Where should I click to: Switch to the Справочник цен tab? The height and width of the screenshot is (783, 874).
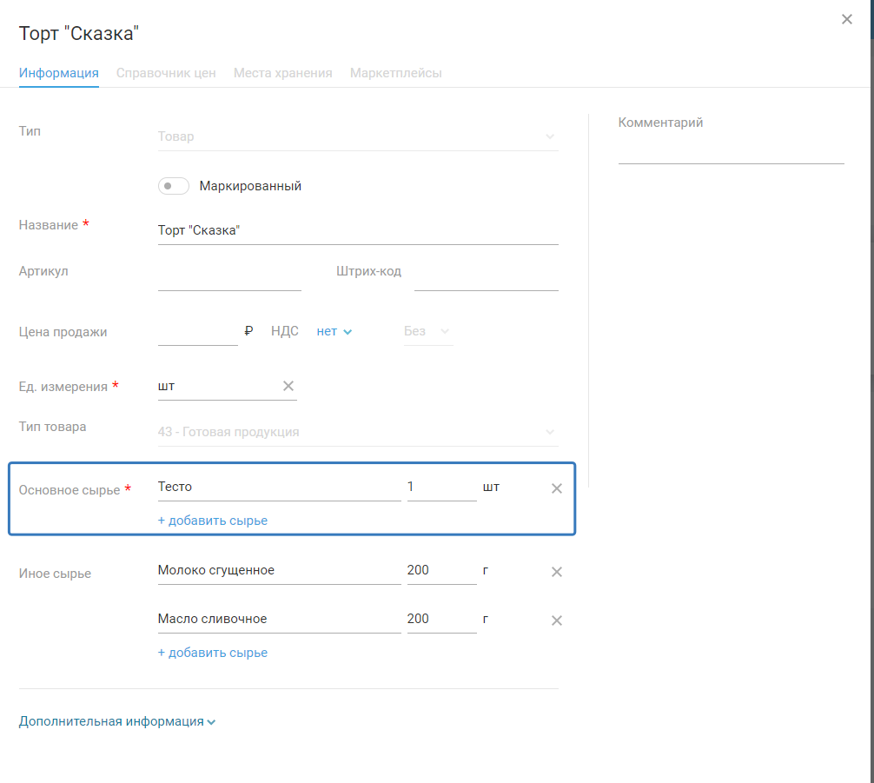pos(166,73)
